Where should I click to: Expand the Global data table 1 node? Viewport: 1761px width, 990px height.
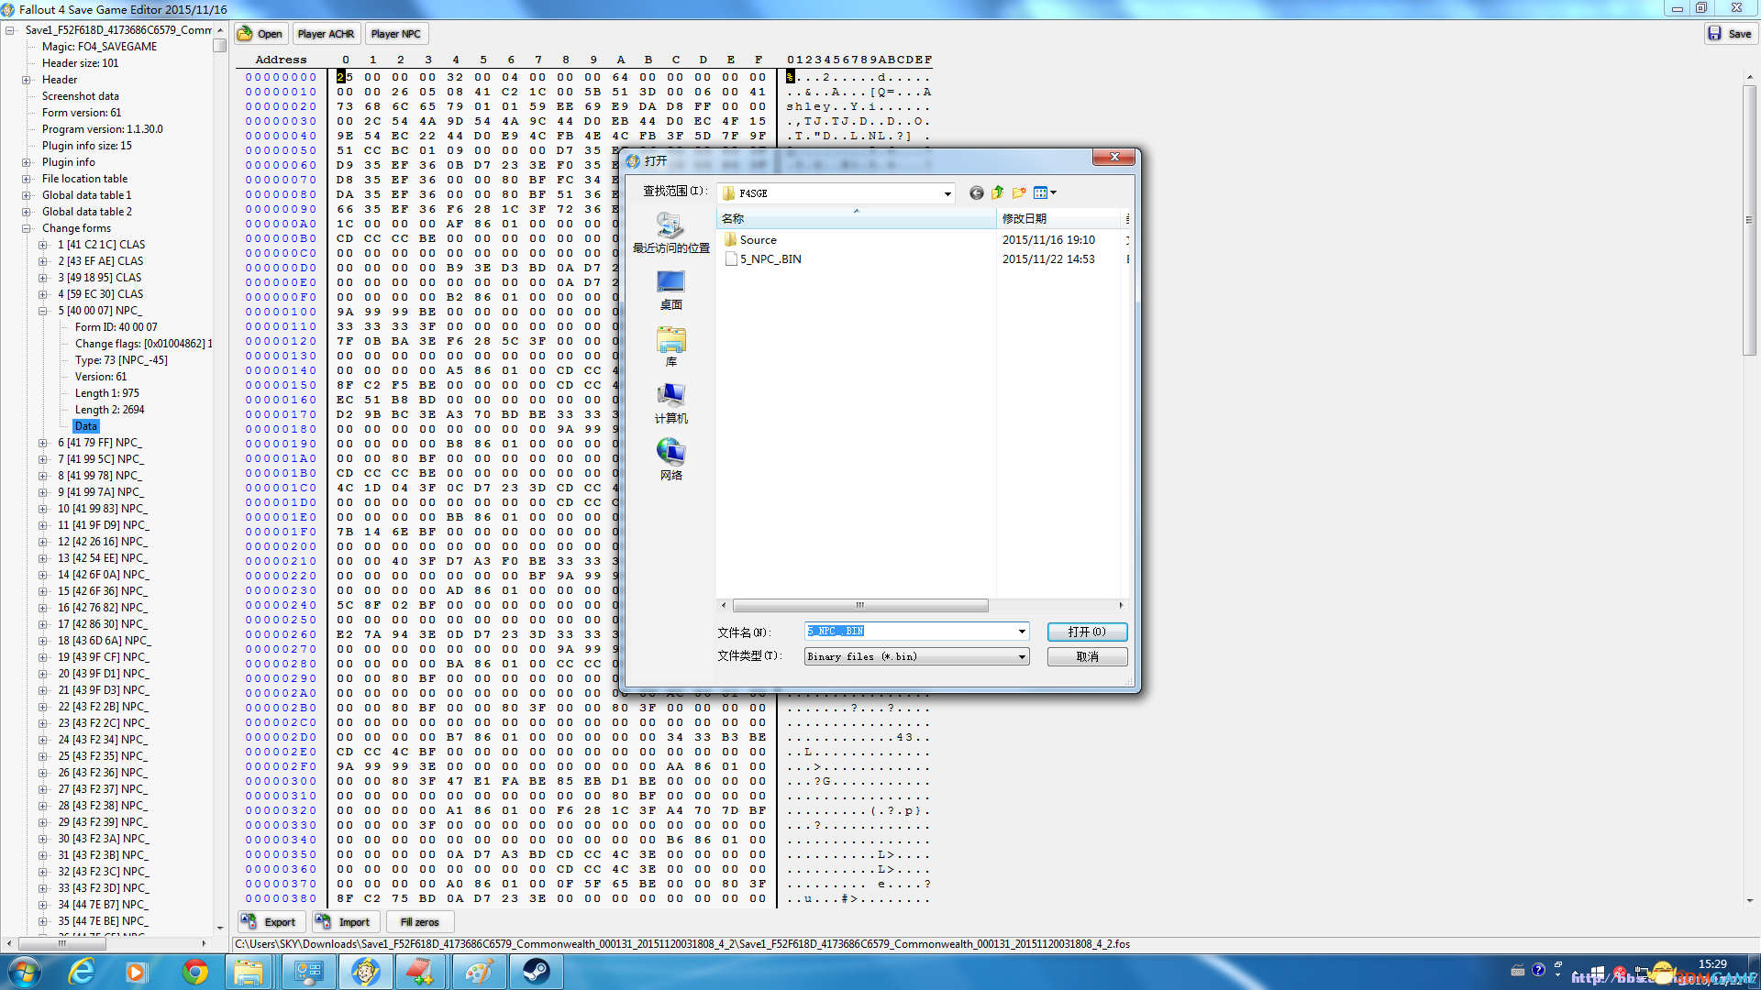point(27,195)
